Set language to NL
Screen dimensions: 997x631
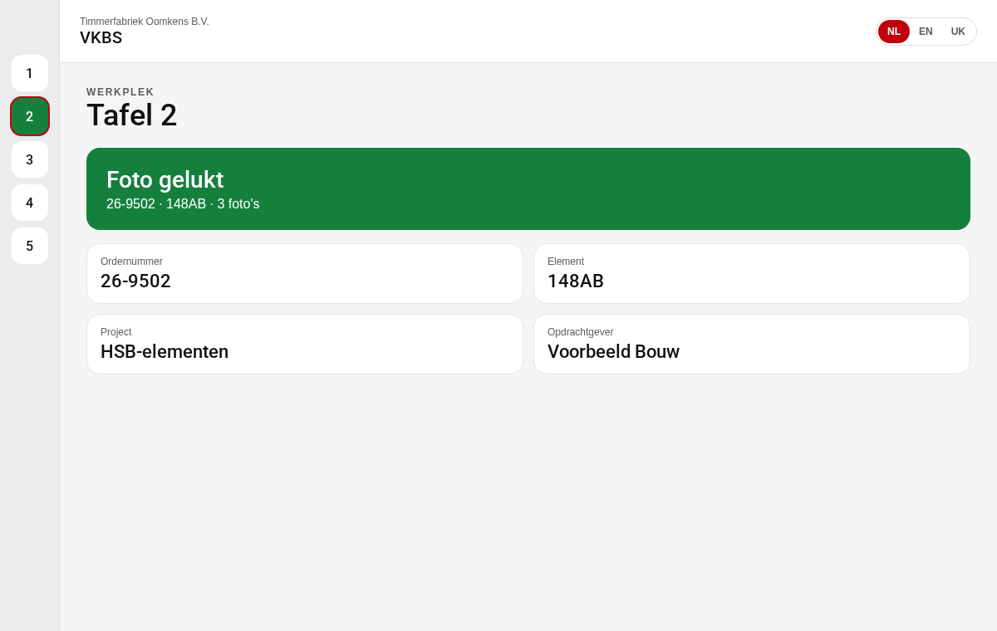tap(894, 32)
